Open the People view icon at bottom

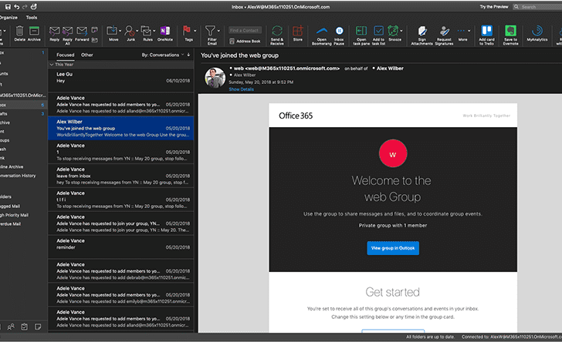[x=11, y=327]
